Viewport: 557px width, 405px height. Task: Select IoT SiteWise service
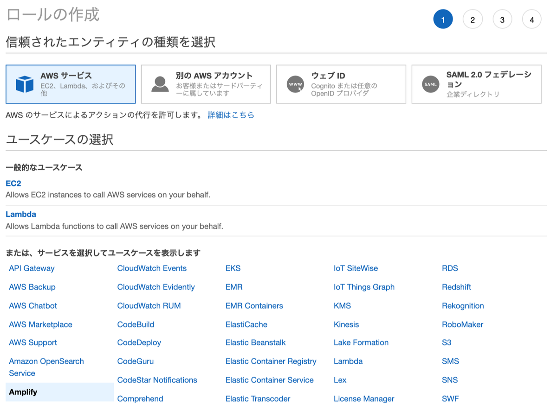(356, 268)
